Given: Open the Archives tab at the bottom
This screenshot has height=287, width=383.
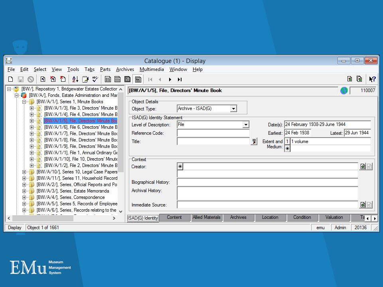Looking at the screenshot, I should (x=238, y=217).
